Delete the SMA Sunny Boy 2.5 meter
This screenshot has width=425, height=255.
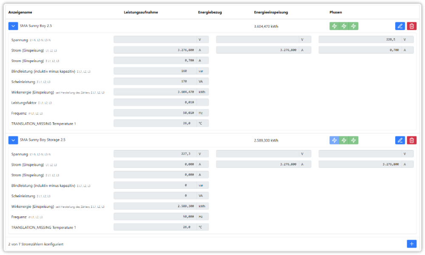411,26
